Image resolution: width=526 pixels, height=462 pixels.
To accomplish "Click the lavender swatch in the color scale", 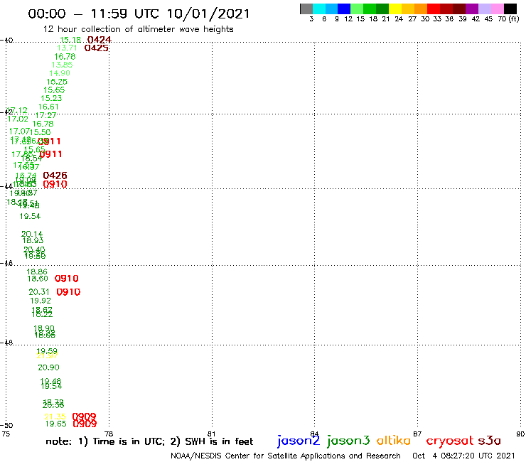I will [484, 9].
